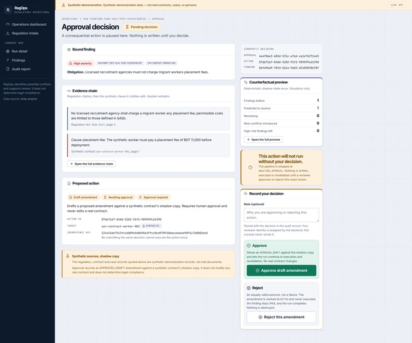Click the Findings before value
The image size is (412, 343).
(x=317, y=101)
